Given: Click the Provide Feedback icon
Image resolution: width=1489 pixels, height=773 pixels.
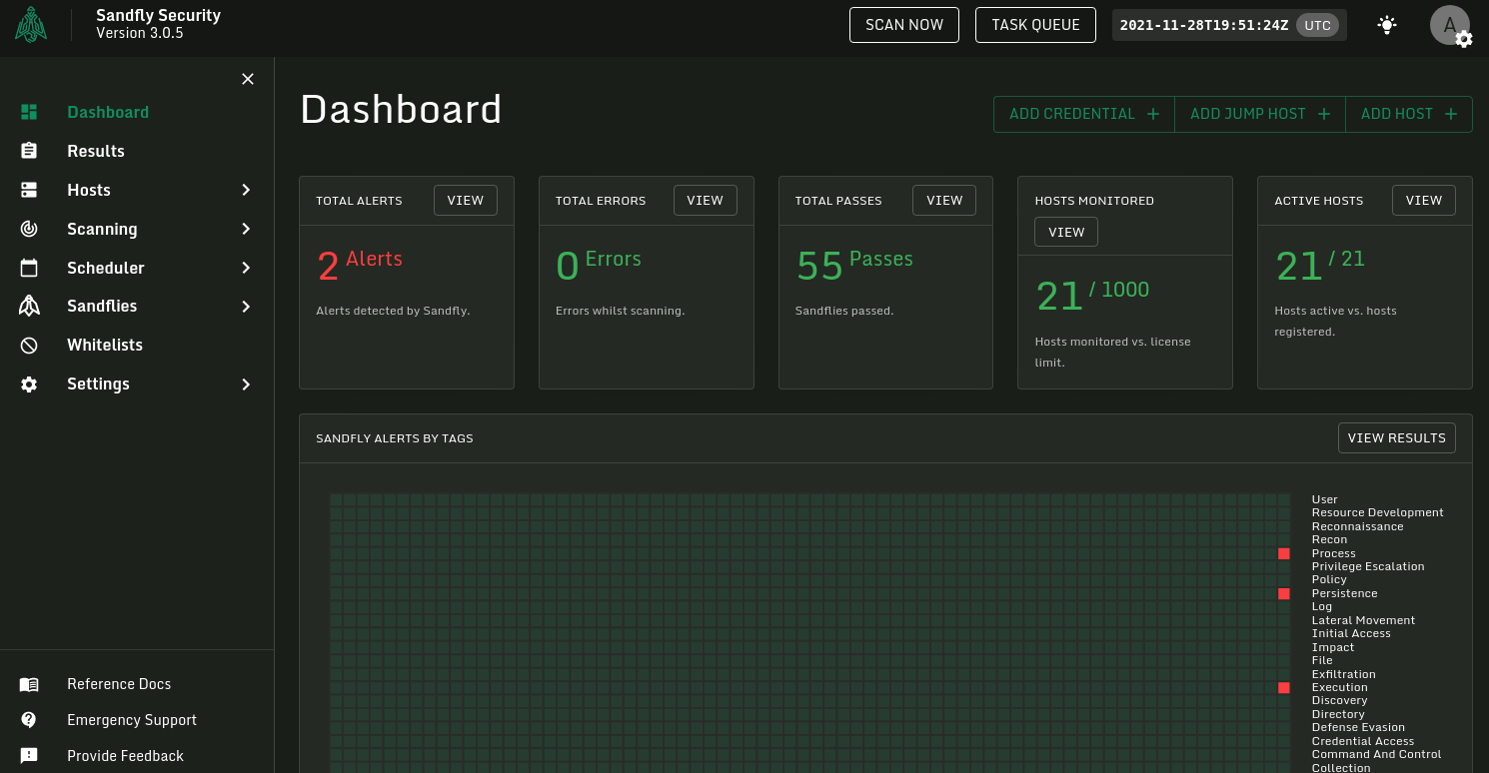Looking at the screenshot, I should pyautogui.click(x=29, y=756).
